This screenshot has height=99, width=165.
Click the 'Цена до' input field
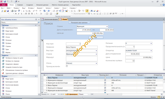[90, 33]
